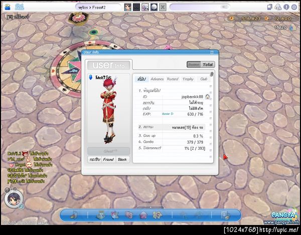
Task: Click the Disconnect value 1% [2 / 393]
Action: point(195,148)
